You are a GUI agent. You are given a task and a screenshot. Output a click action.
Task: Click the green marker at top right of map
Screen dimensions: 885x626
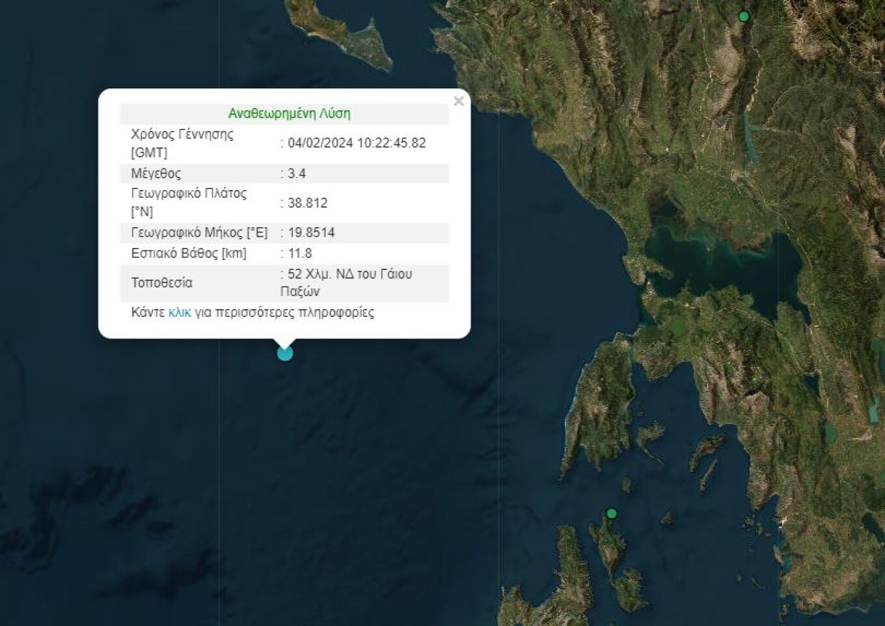click(744, 16)
